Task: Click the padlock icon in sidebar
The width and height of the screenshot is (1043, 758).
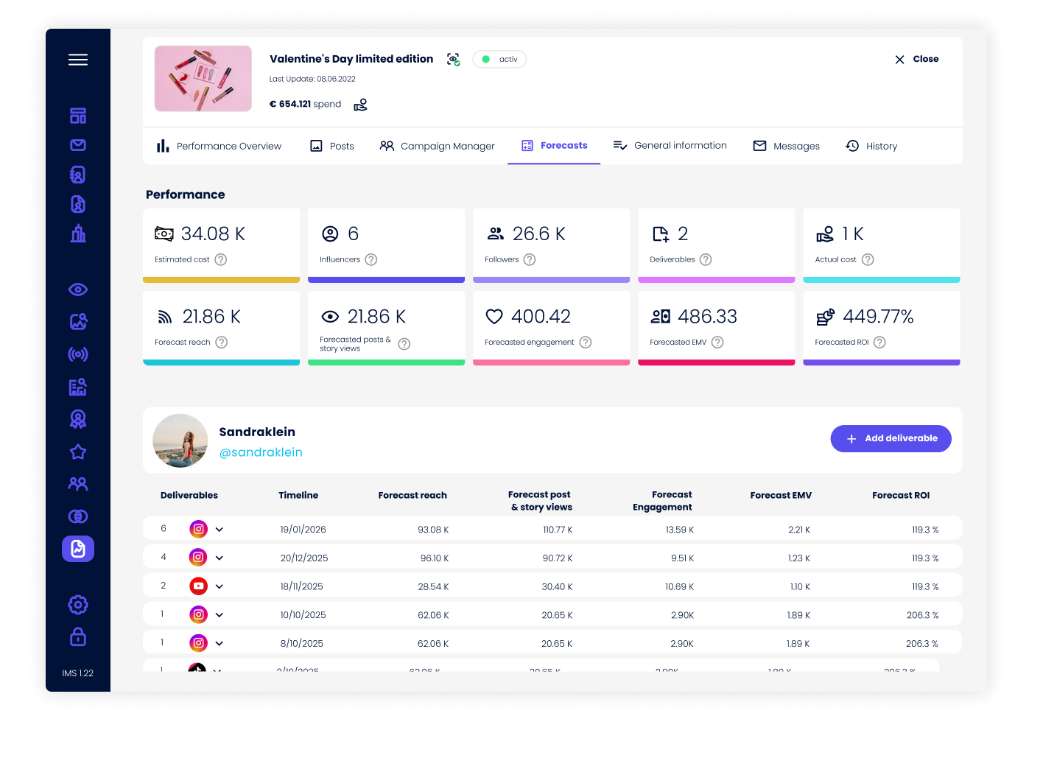Action: [78, 636]
